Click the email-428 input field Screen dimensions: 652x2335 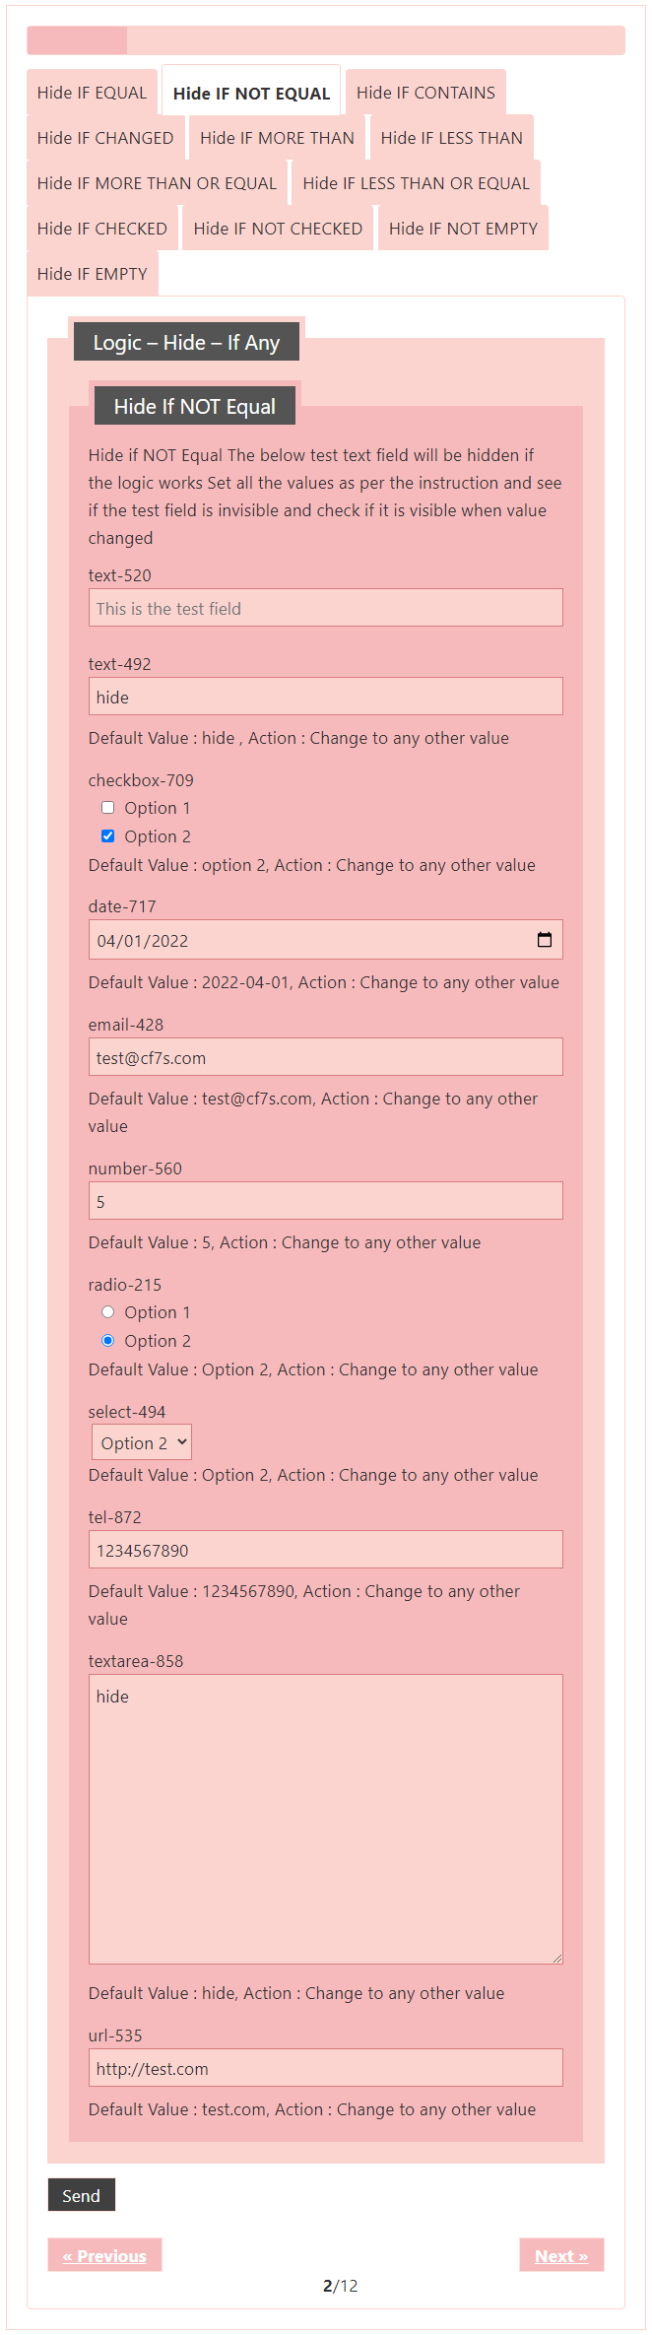[325, 1057]
